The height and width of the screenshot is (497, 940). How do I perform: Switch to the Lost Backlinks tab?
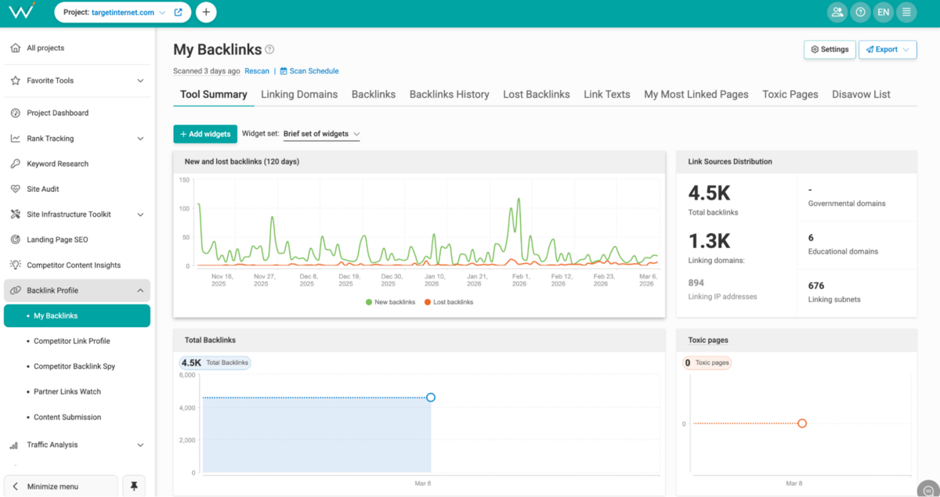point(537,94)
